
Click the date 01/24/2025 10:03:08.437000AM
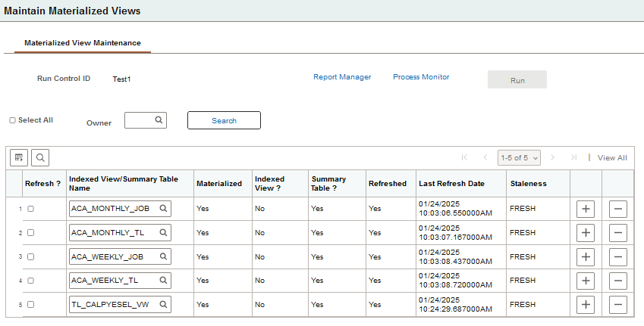[455, 256]
